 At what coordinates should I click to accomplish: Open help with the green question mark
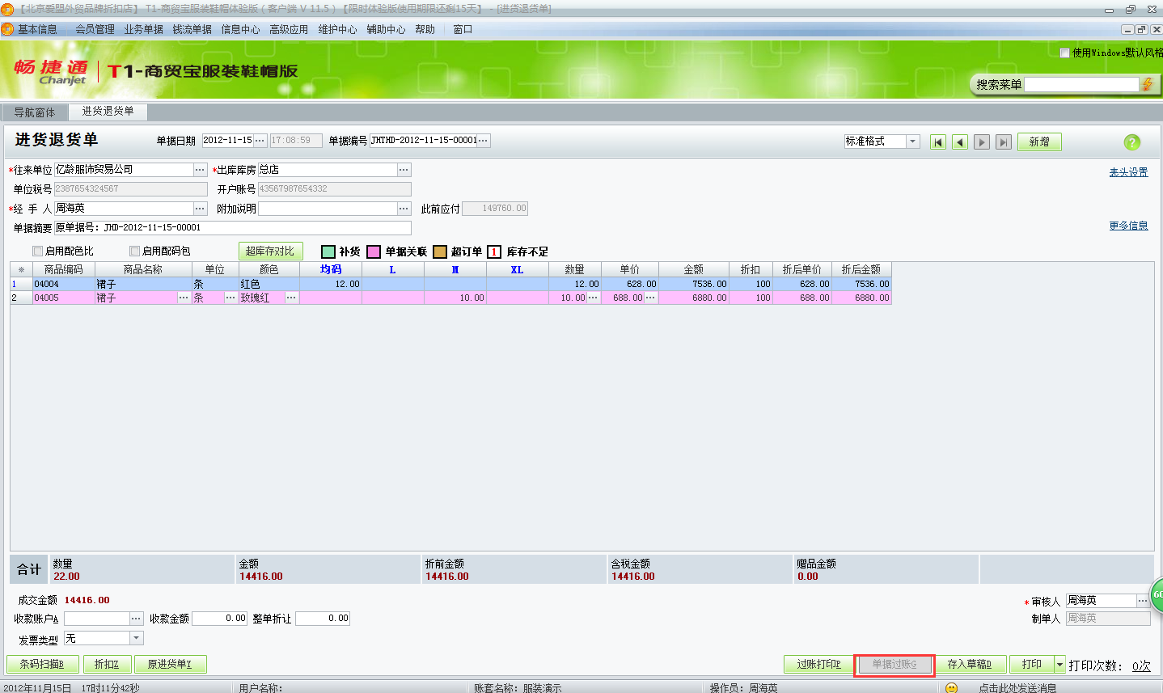pos(1132,142)
